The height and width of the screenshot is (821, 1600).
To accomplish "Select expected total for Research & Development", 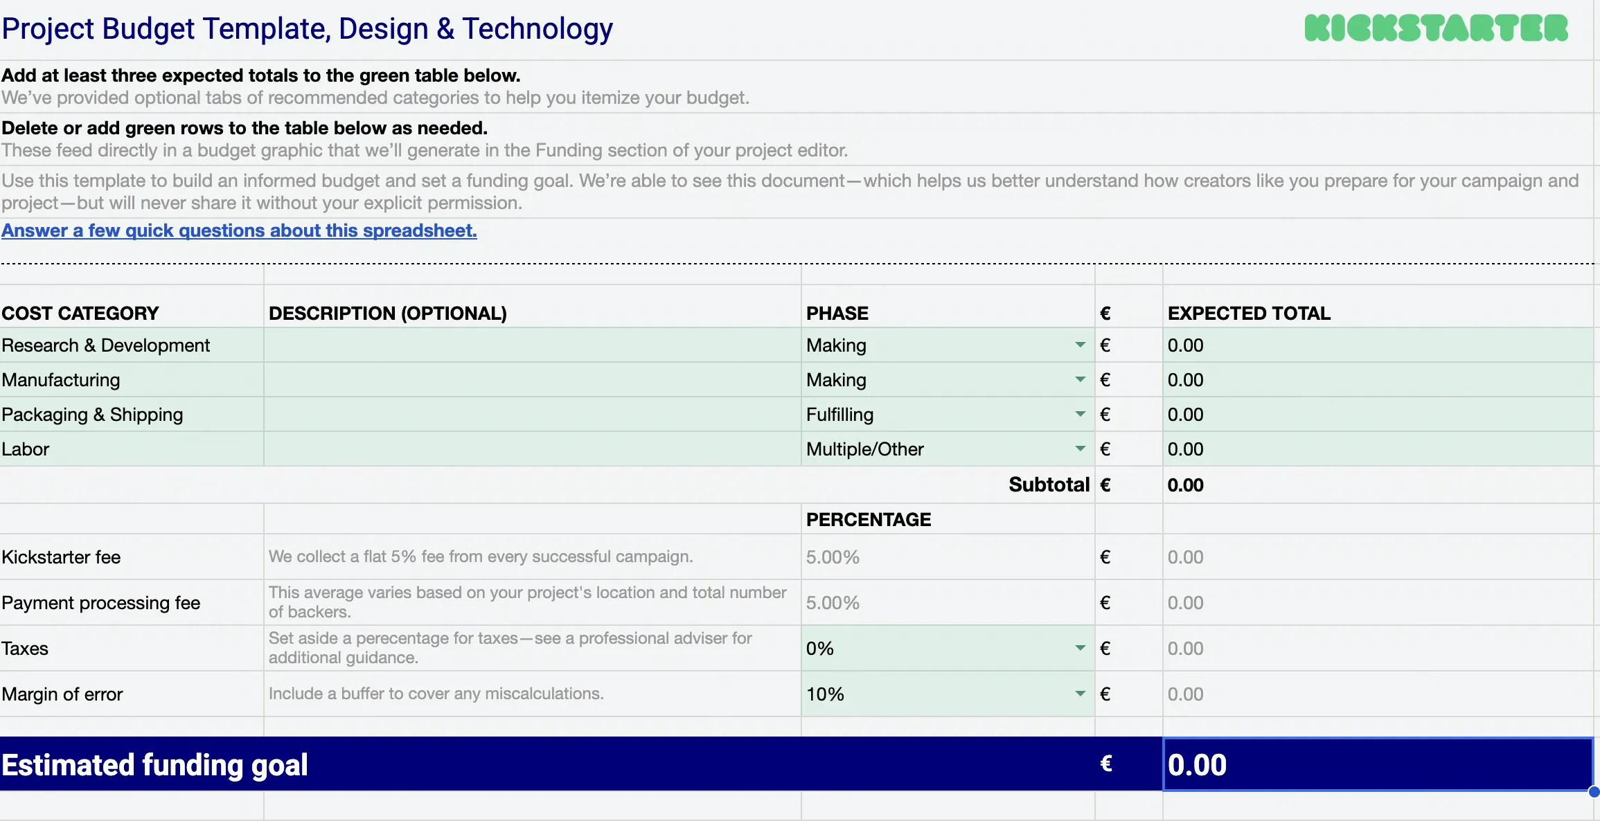I will (1378, 345).
